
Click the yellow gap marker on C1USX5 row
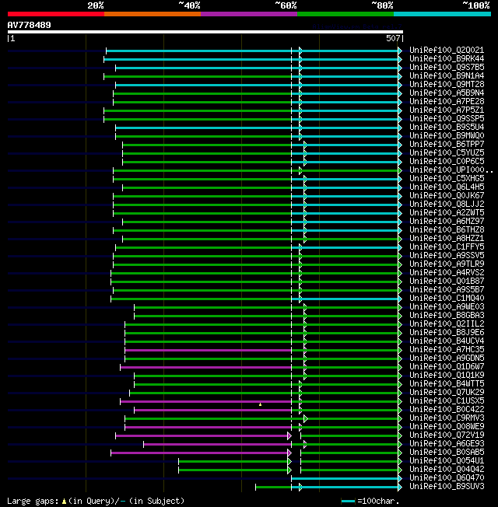pos(260,404)
